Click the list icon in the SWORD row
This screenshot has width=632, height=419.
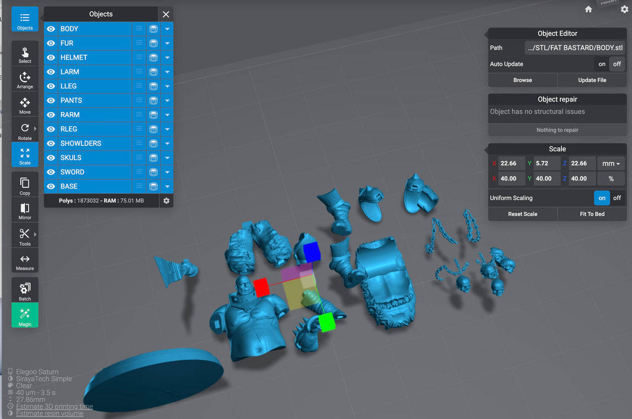click(139, 172)
